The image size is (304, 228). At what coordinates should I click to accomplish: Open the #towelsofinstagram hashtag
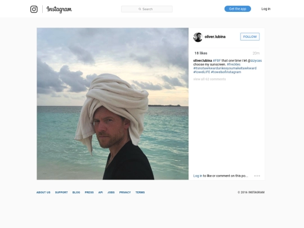click(226, 72)
